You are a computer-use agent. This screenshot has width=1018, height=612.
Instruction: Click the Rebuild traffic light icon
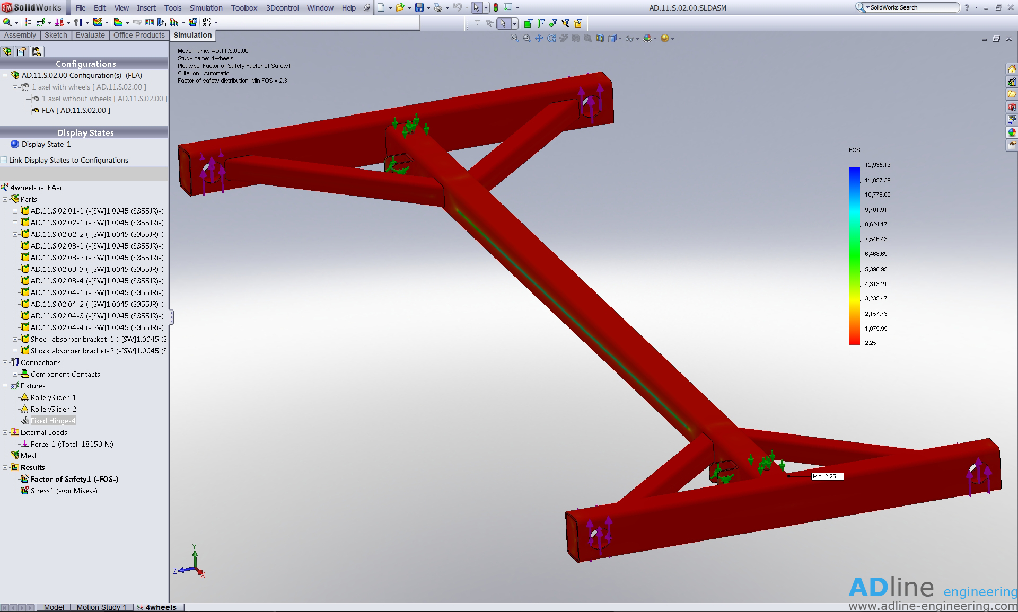coord(496,7)
